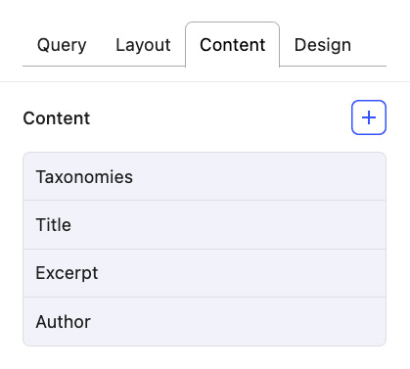Choose the Excerpt row in the list
This screenshot has width=410, height=369.
click(x=205, y=273)
